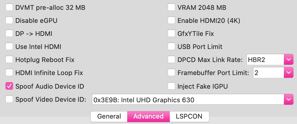Check VRAM 2048 MB option

(x=171, y=7)
